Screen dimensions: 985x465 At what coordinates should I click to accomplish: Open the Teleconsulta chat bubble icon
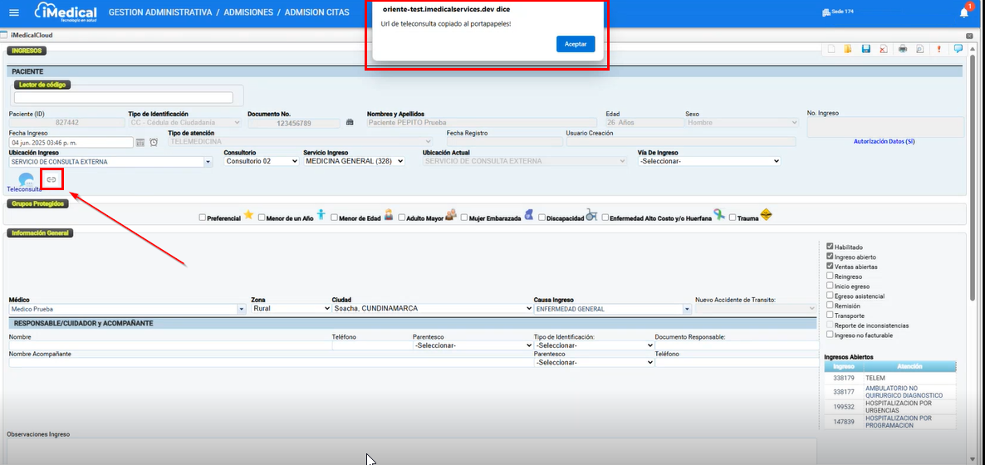[26, 179]
